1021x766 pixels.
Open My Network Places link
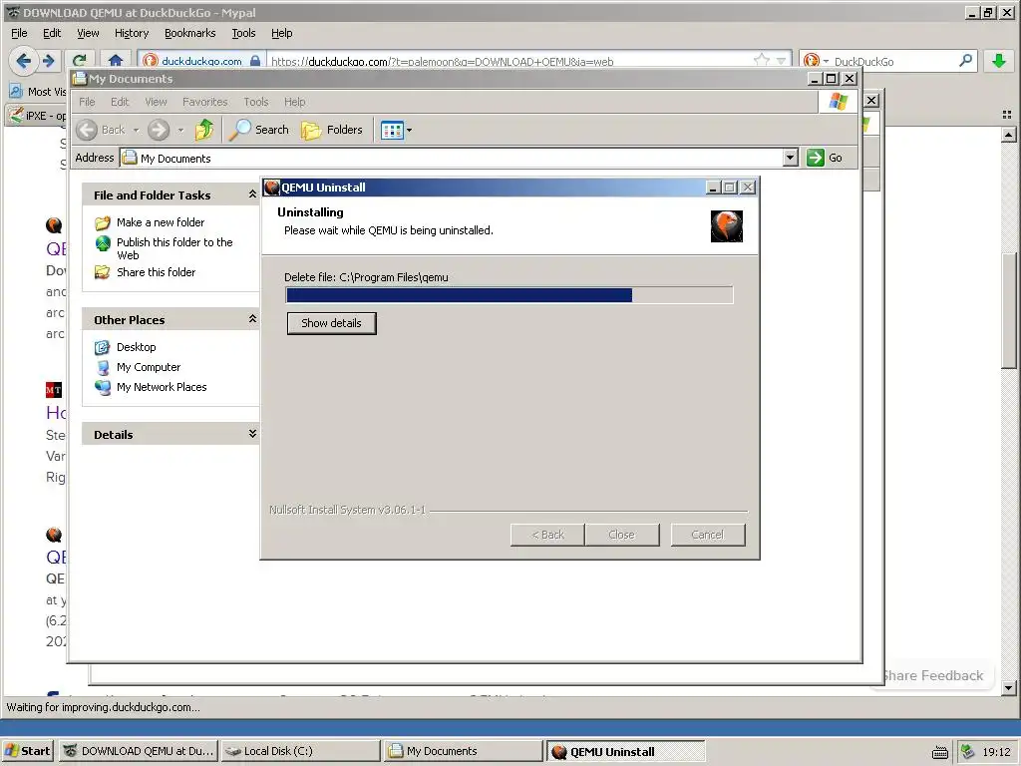tap(162, 387)
